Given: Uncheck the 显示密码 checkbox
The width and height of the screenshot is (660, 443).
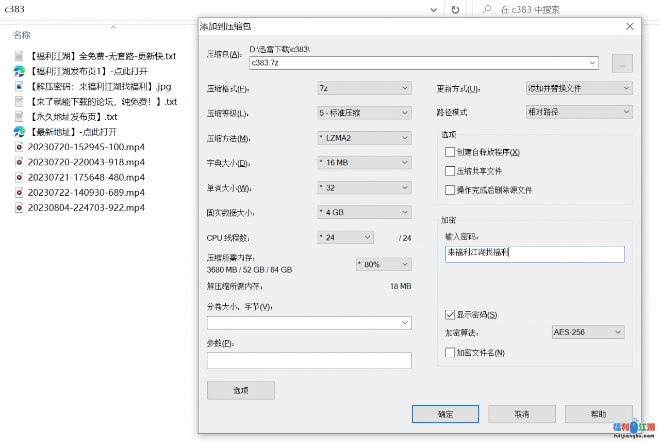Looking at the screenshot, I should (450, 315).
